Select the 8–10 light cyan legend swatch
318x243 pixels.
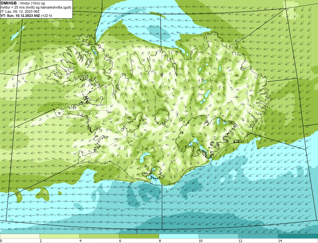pos(179,236)
